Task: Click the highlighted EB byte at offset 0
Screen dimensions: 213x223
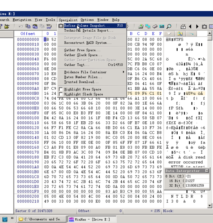Action: [x=46, y=39]
